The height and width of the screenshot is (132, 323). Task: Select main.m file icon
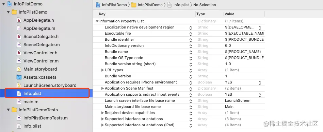point(19,101)
